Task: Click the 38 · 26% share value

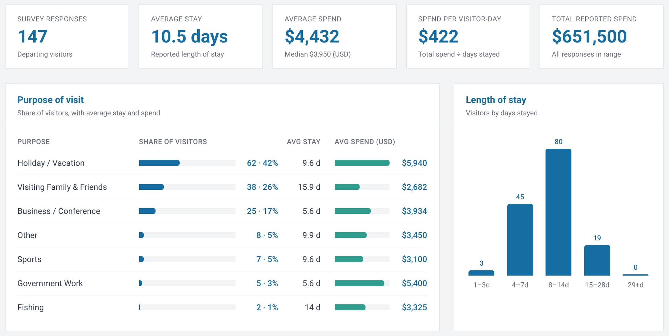Action: [x=262, y=187]
